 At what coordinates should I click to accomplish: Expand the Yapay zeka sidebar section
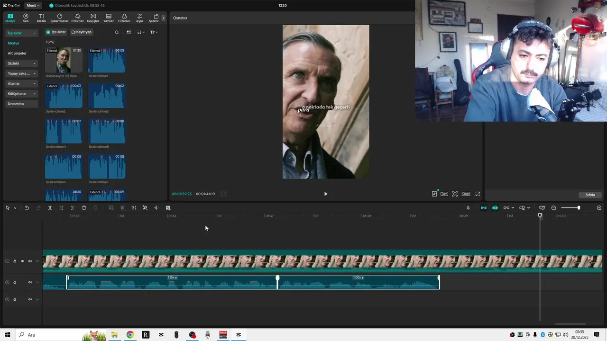tap(22, 73)
